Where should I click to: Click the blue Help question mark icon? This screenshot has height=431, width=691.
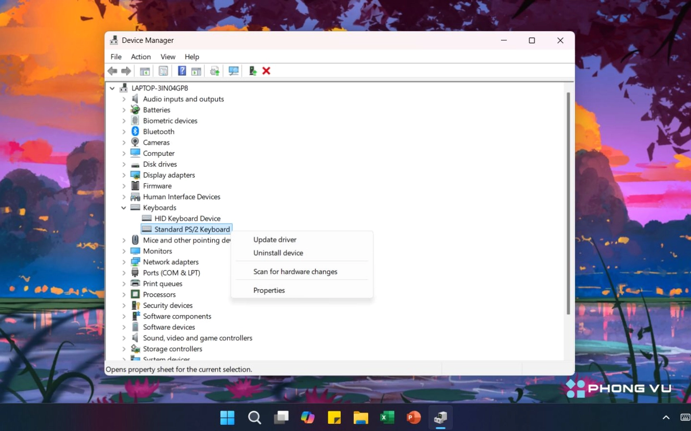(x=182, y=71)
